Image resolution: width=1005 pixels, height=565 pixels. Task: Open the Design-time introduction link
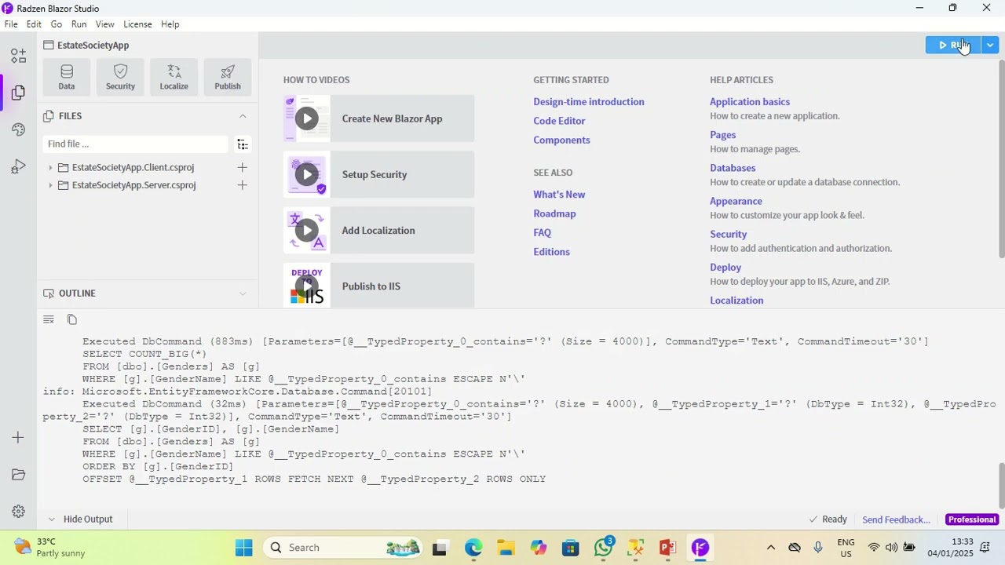pyautogui.click(x=589, y=102)
